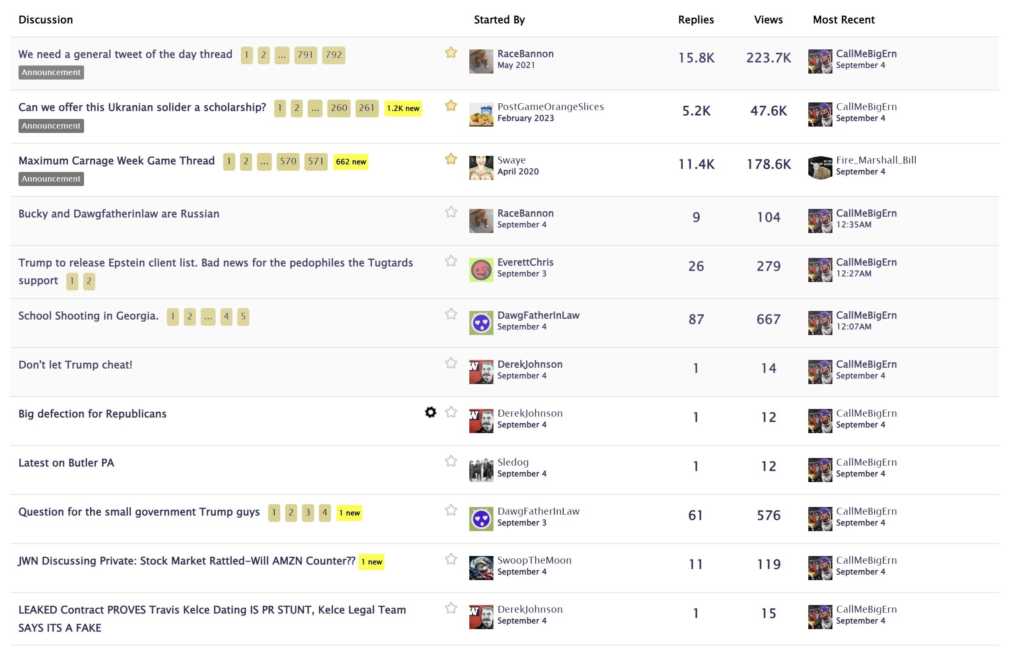This screenshot has height=648, width=1011.
Task: Unbookmark the tweet of the day thread star
Action: click(451, 53)
